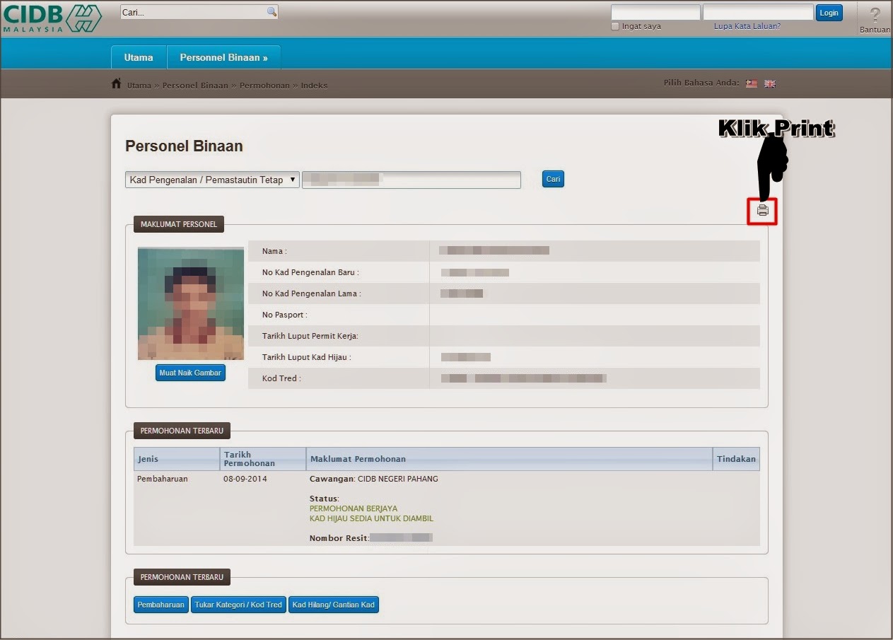Focus the username login field
This screenshot has width=893, height=640.
655,13
